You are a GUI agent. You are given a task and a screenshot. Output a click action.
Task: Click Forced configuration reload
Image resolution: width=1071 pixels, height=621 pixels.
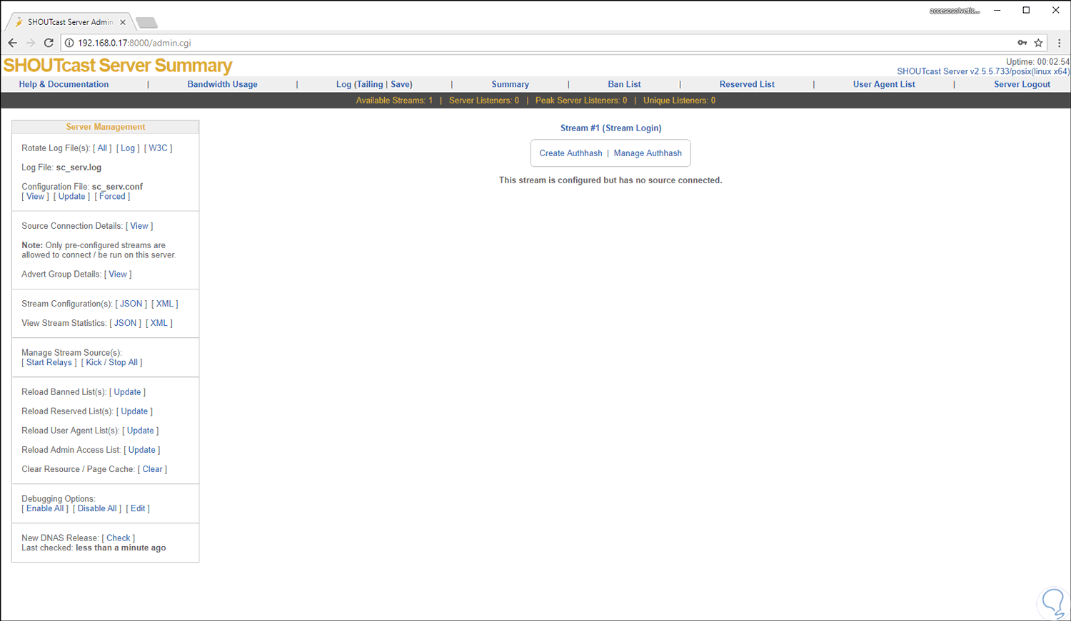pyautogui.click(x=112, y=197)
